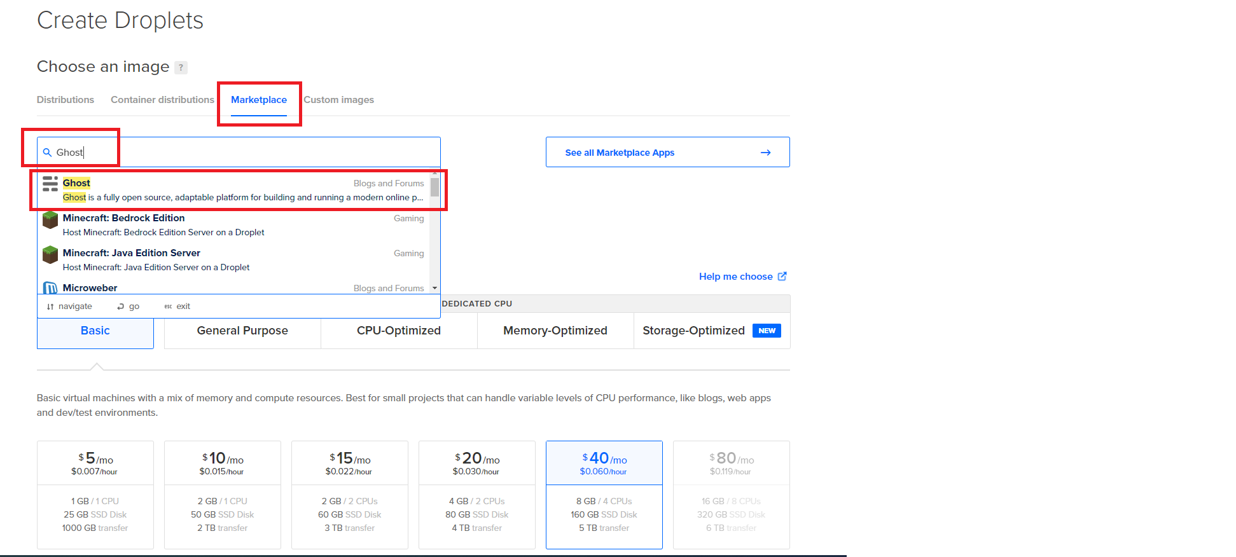Click the search magnifier icon in the search box
This screenshot has height=557, width=1236.
tap(47, 153)
